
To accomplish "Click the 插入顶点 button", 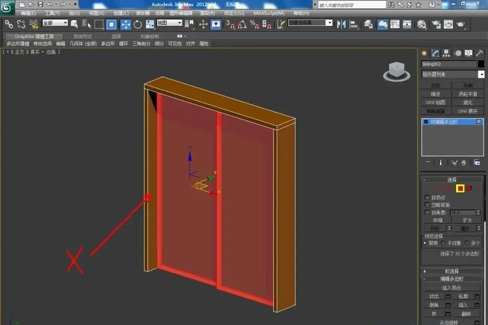I will [451, 287].
